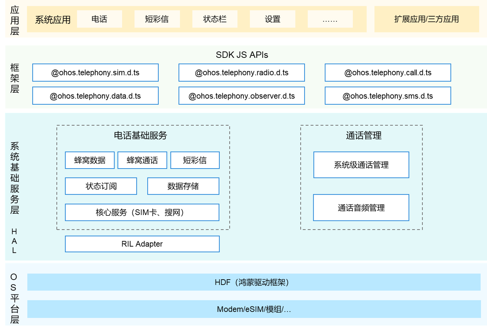This screenshot has height=330, width=487.
Task: Select the 短彩信 box in 系统应用
Action: click(157, 19)
